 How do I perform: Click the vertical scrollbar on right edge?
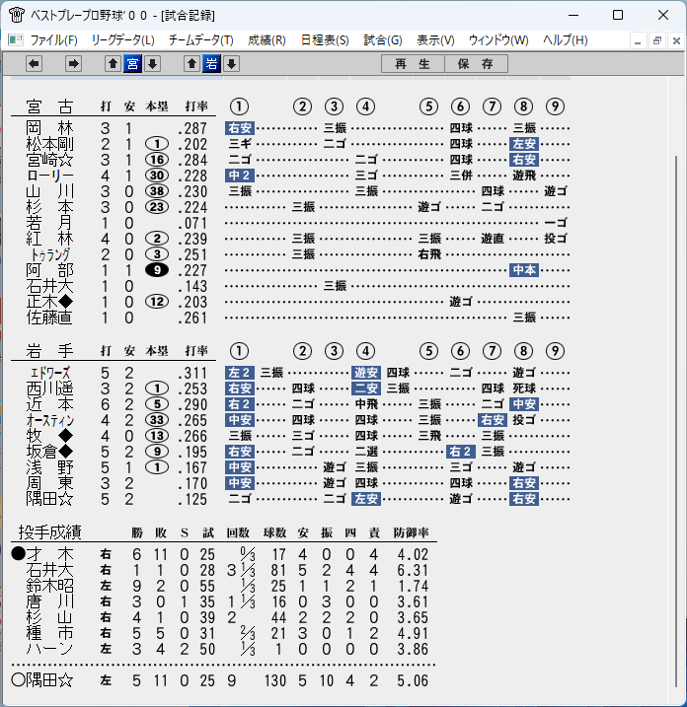coord(676,422)
